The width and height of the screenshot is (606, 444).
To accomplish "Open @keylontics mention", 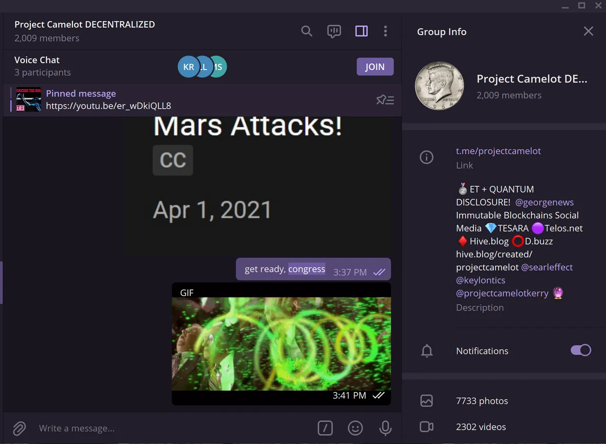I will coord(481,280).
